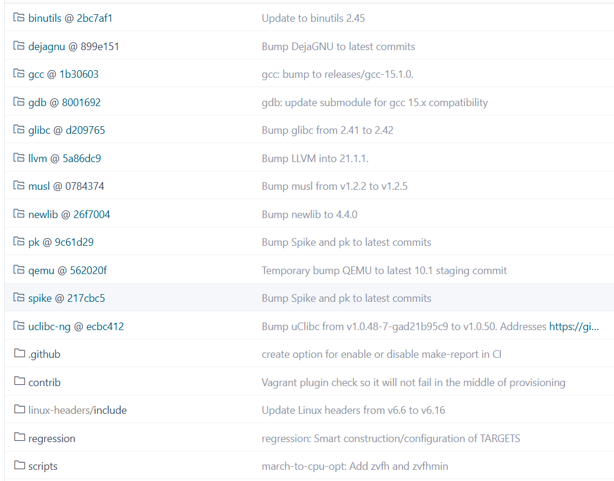This screenshot has width=614, height=481.
Task: Open commit 'Bump uClibc from v1.0.48-7' message
Action: click(404, 327)
